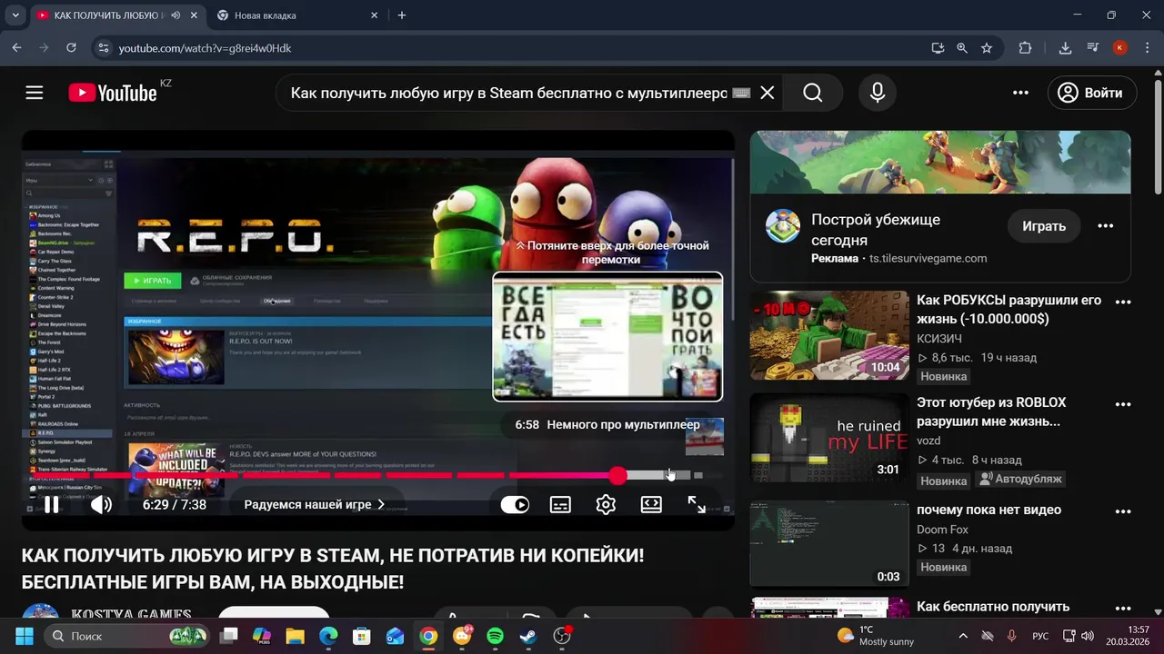Click the Автодубляж badge
The width and height of the screenshot is (1164, 654).
coord(1021,479)
